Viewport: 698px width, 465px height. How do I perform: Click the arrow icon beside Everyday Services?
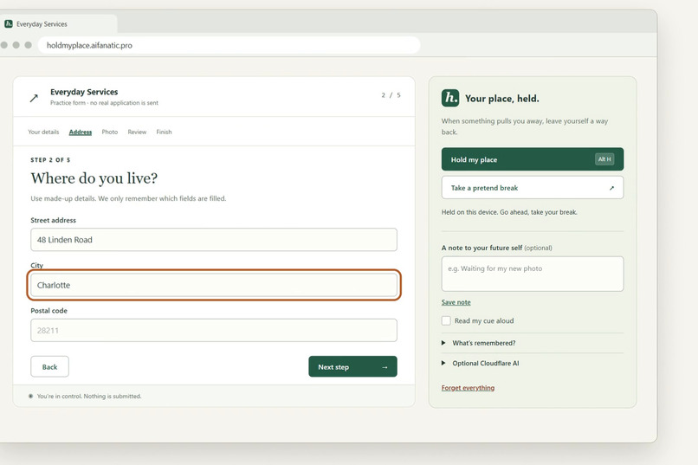[34, 98]
